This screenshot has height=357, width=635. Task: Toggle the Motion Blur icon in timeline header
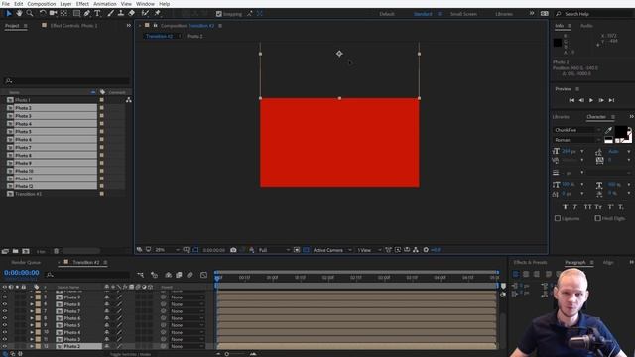click(190, 275)
